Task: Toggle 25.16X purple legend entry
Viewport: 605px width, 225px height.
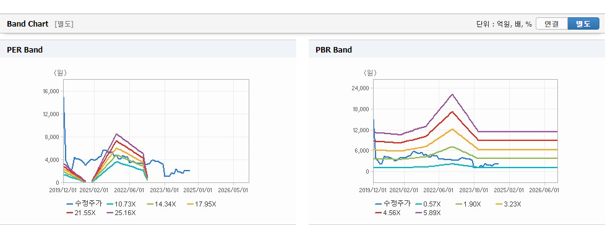Action: 121,212
